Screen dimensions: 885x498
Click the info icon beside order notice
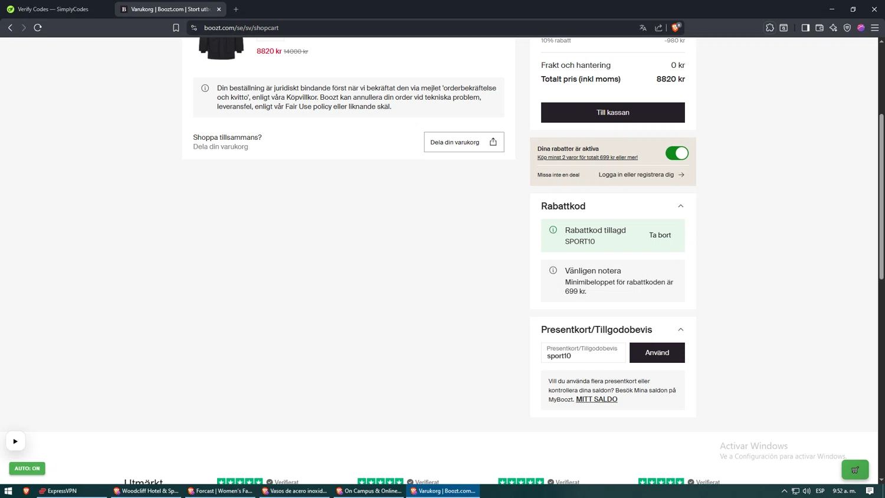[x=205, y=89]
